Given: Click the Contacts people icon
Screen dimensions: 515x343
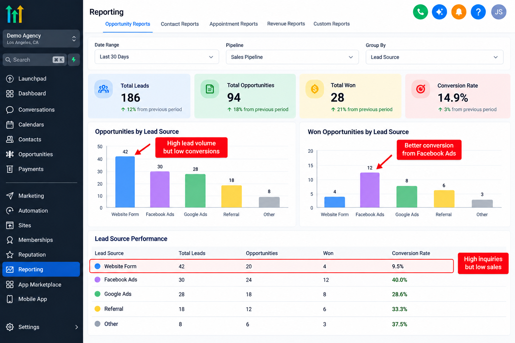Looking at the screenshot, I should 10,139.
